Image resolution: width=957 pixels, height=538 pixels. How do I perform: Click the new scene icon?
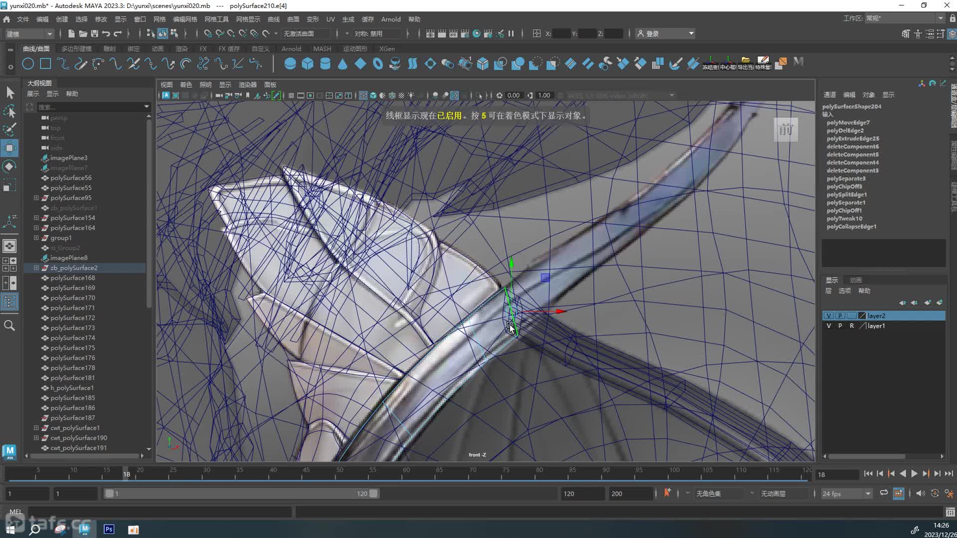click(x=71, y=33)
